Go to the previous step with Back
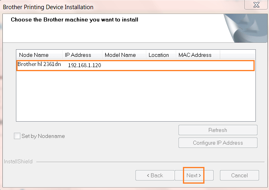 coord(155,175)
